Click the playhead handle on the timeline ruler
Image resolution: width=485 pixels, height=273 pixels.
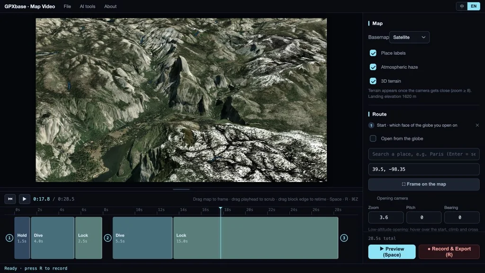point(221,209)
